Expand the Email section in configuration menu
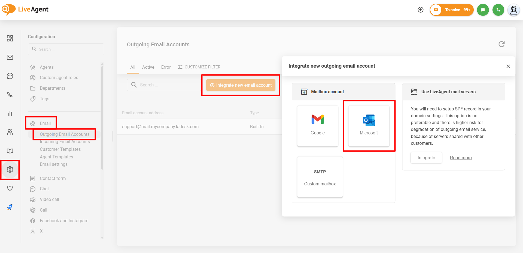This screenshot has width=523, height=253. point(45,124)
